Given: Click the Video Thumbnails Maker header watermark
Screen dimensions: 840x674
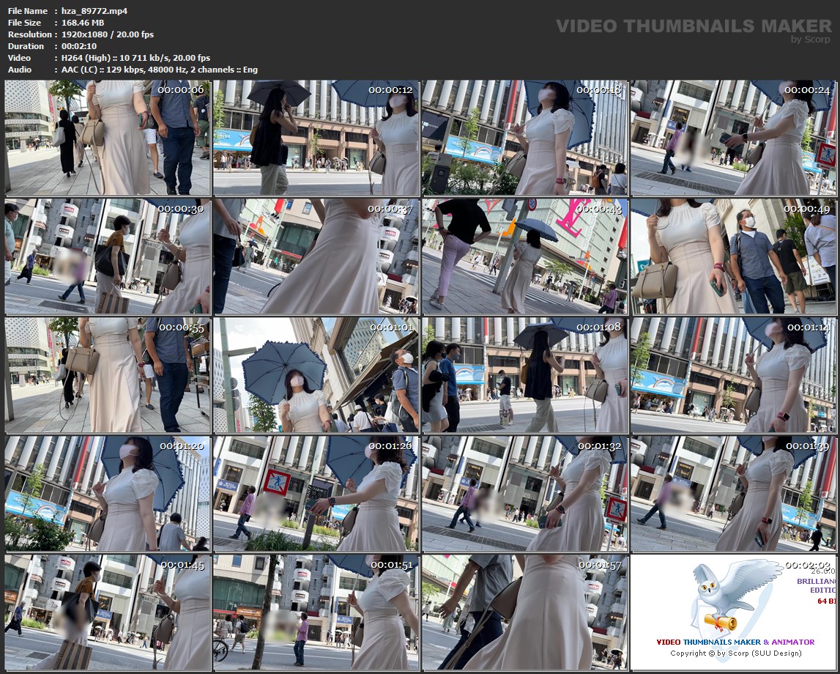Looking at the screenshot, I should [x=693, y=26].
